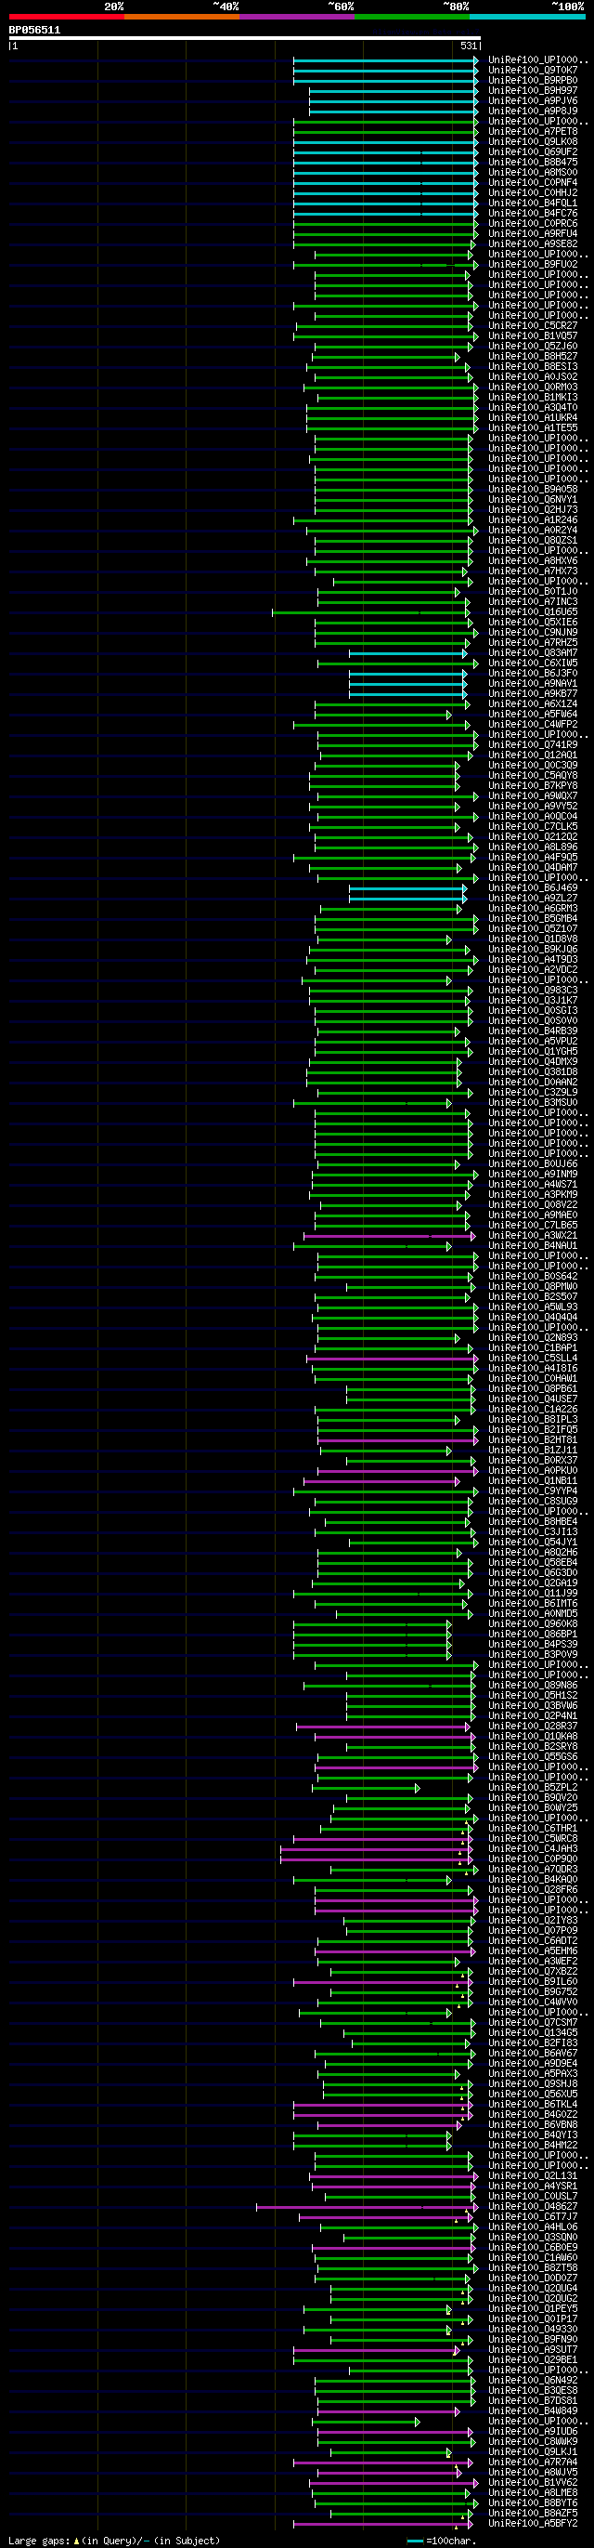Screen dimensions: 594x2548
Task: Select label UniRef100_C7LB65
Action: [x=533, y=1226]
